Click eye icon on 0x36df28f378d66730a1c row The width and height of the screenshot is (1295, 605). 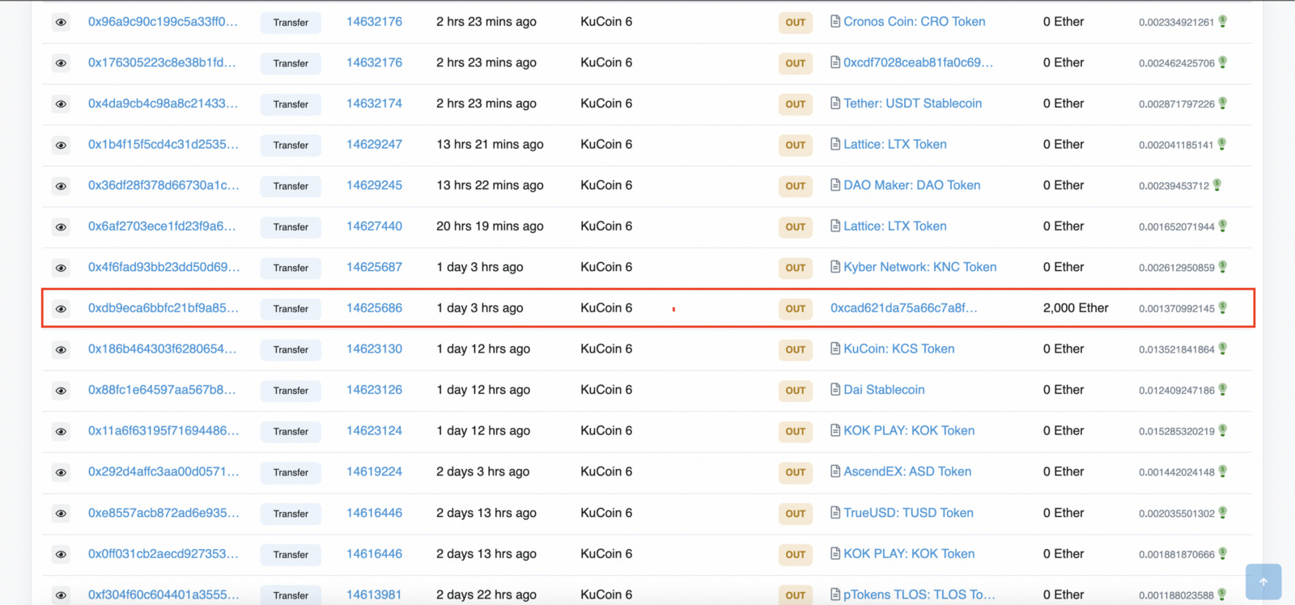61,186
